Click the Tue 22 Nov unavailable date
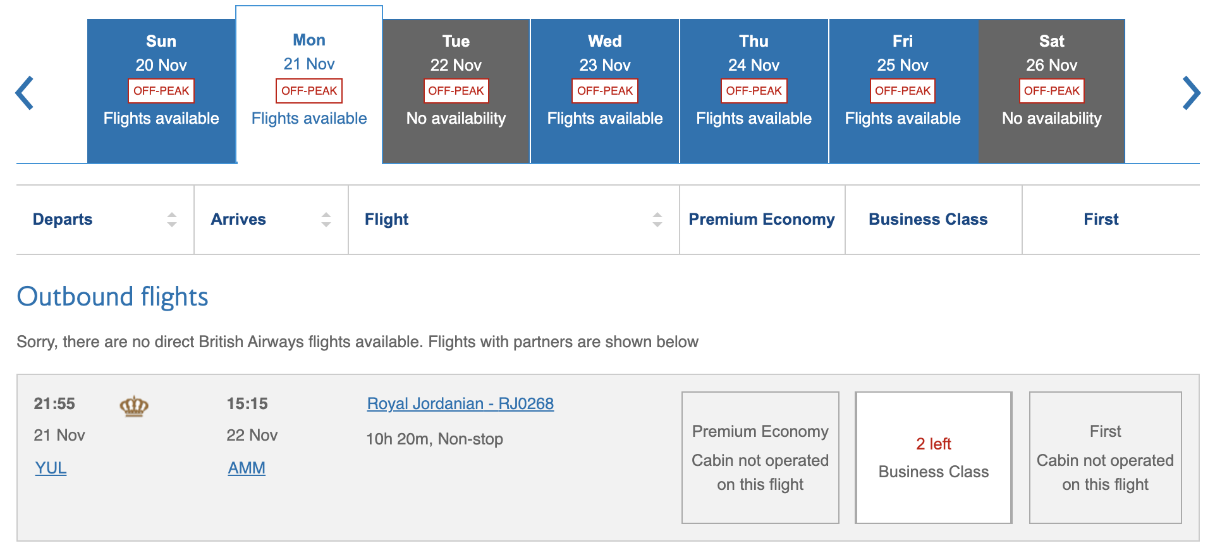The height and width of the screenshot is (553, 1215). [456, 91]
